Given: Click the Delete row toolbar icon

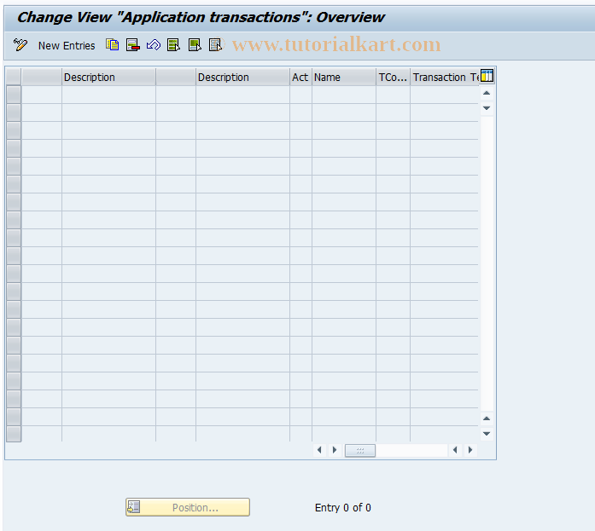Looking at the screenshot, I should coord(133,45).
